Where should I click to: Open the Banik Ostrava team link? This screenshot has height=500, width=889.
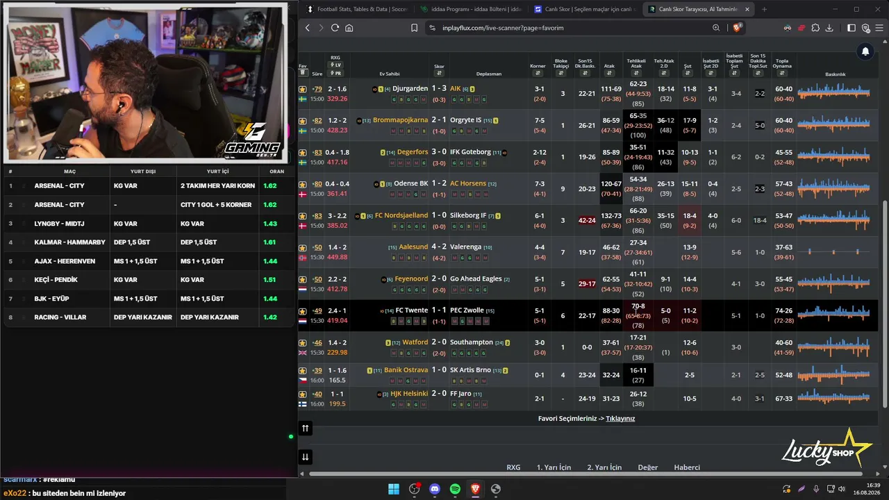point(406,370)
